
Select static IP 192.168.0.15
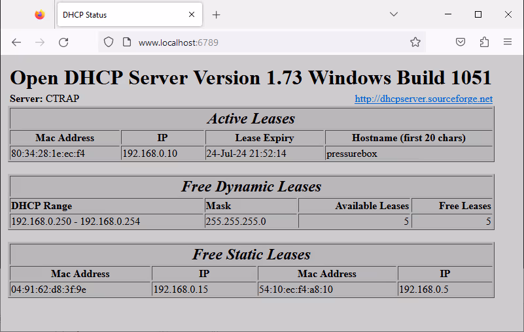coord(181,290)
